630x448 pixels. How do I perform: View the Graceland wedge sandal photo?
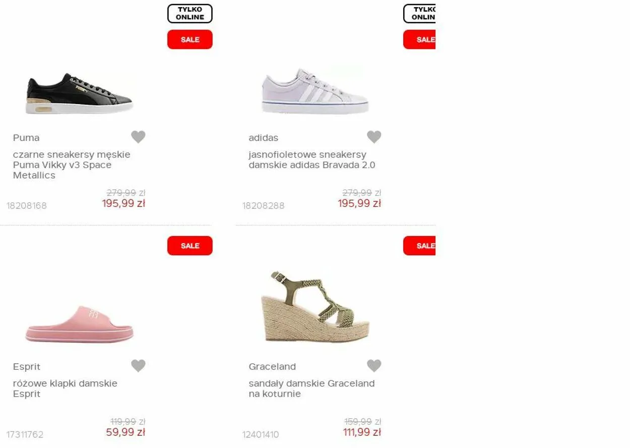(x=315, y=307)
